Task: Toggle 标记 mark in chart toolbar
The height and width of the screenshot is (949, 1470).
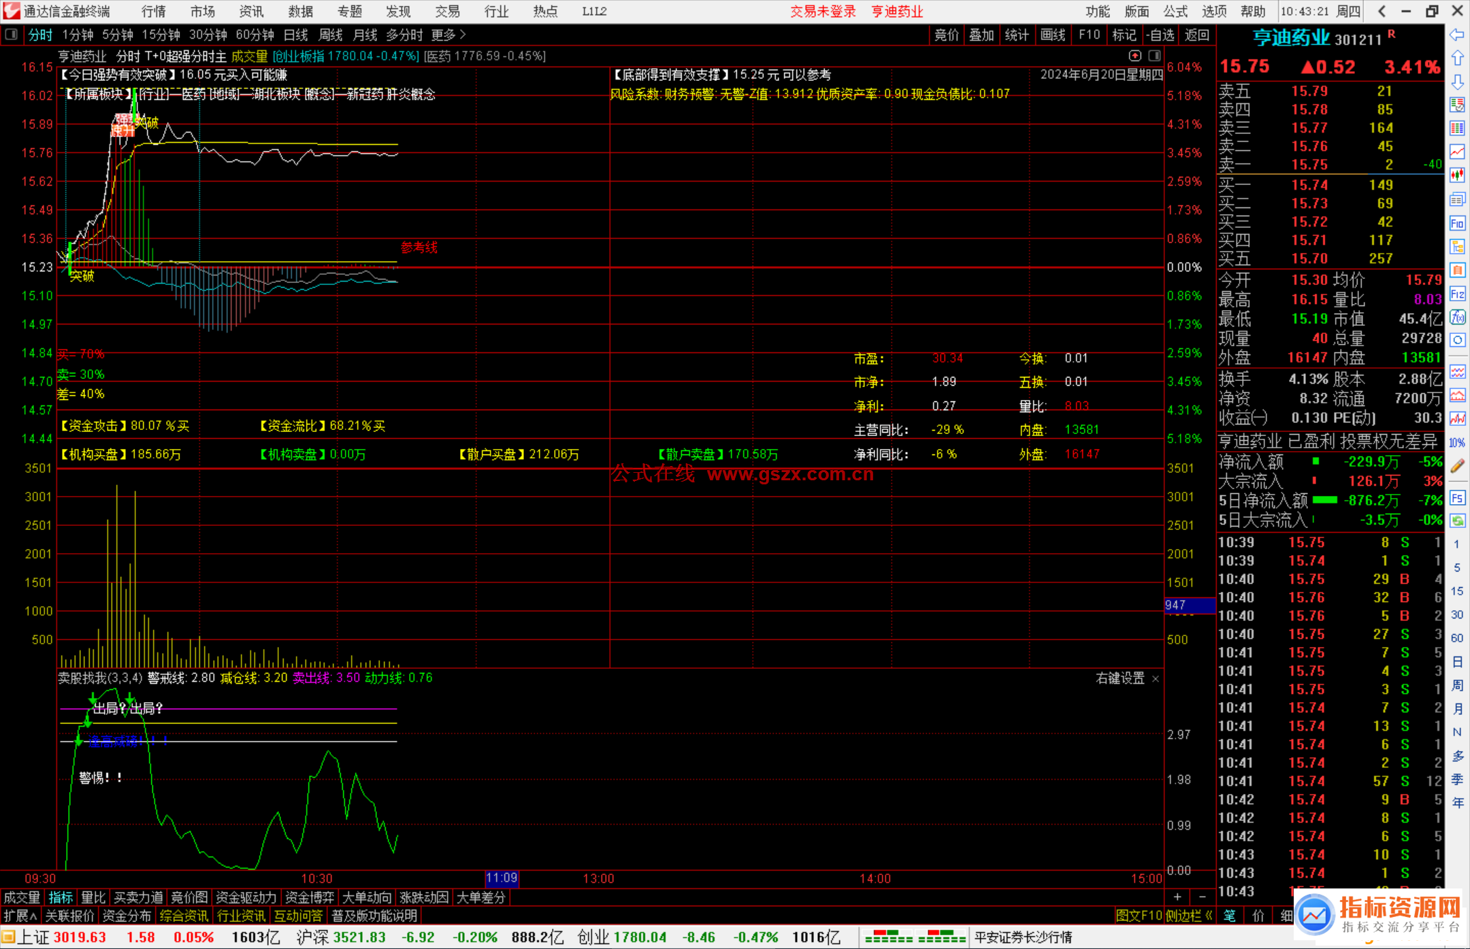Action: point(1124,35)
